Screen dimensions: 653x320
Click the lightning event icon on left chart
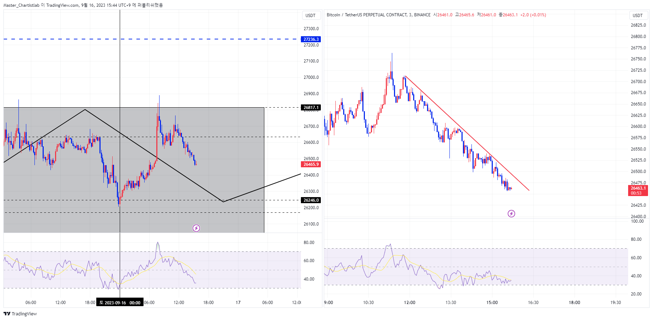pos(196,228)
